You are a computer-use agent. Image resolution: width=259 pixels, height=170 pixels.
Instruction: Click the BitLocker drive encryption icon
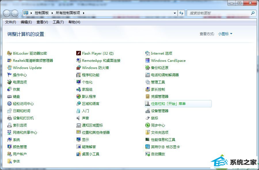[9, 53]
